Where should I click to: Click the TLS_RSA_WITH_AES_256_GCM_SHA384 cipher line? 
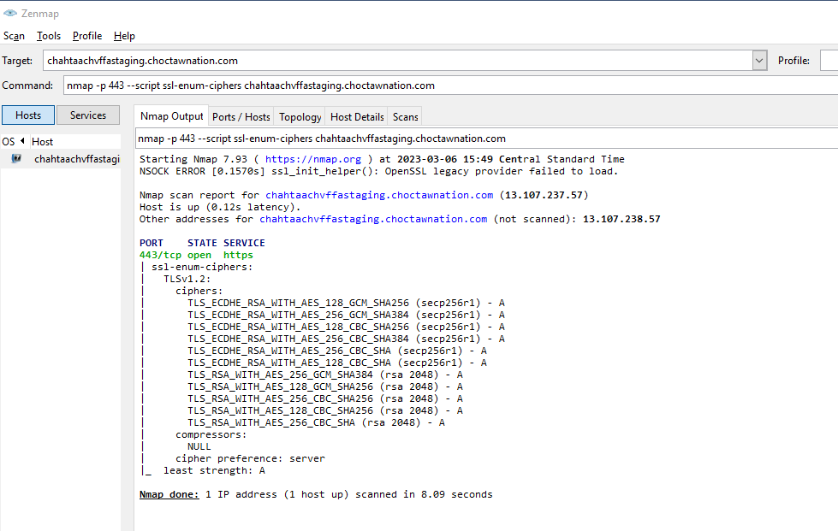click(325, 375)
